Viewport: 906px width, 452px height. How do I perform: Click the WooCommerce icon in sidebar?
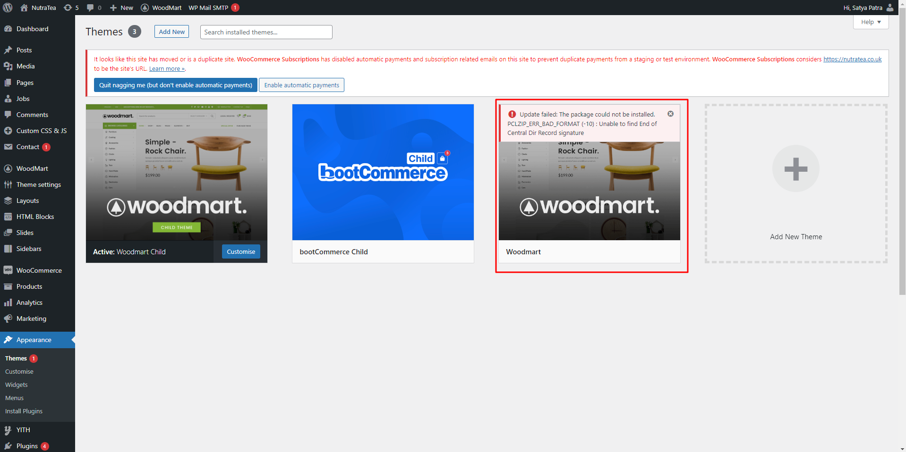pyautogui.click(x=8, y=270)
